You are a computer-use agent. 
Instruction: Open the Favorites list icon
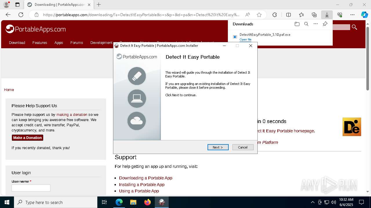coord(301,15)
